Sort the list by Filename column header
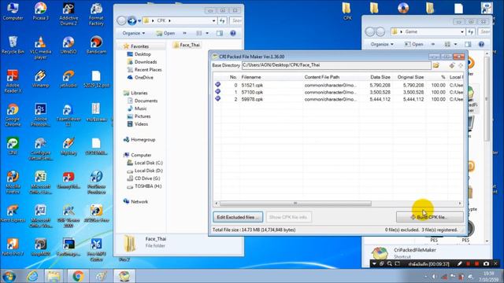The image size is (504, 283). pos(251,77)
